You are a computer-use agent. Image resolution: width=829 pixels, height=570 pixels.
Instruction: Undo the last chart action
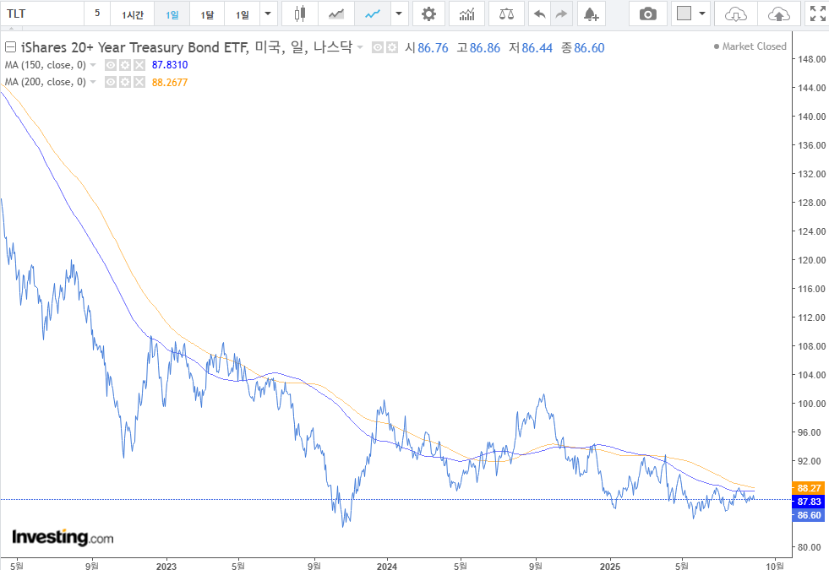[x=539, y=14]
